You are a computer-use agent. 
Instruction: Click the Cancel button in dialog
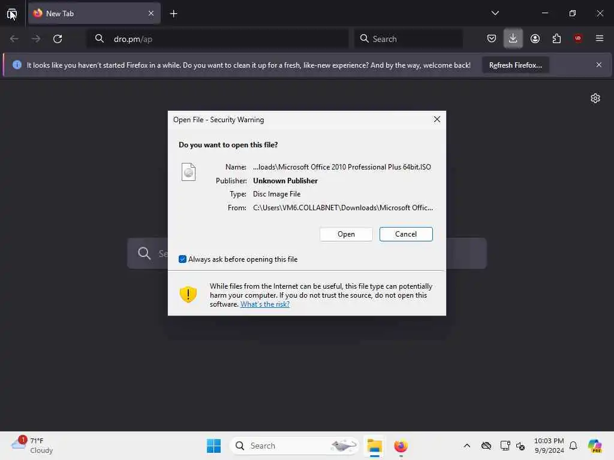point(406,234)
